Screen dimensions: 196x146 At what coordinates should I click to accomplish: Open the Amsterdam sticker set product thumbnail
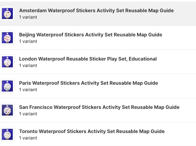pyautogui.click(x=7, y=13)
